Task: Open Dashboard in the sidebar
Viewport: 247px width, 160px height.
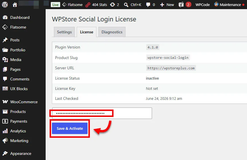Action: [x=20, y=17]
